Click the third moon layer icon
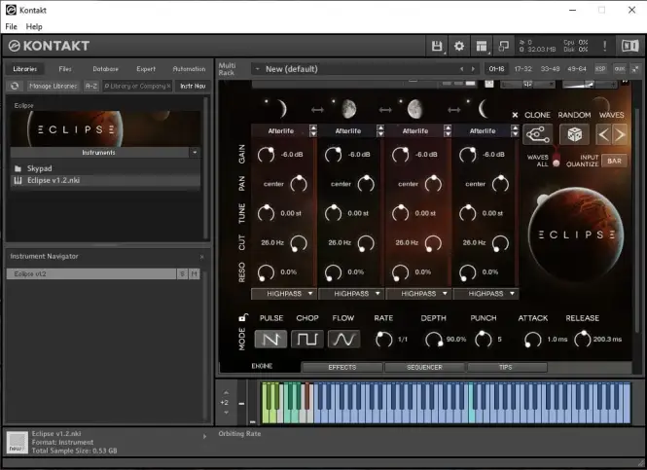647x470 pixels. (x=415, y=109)
